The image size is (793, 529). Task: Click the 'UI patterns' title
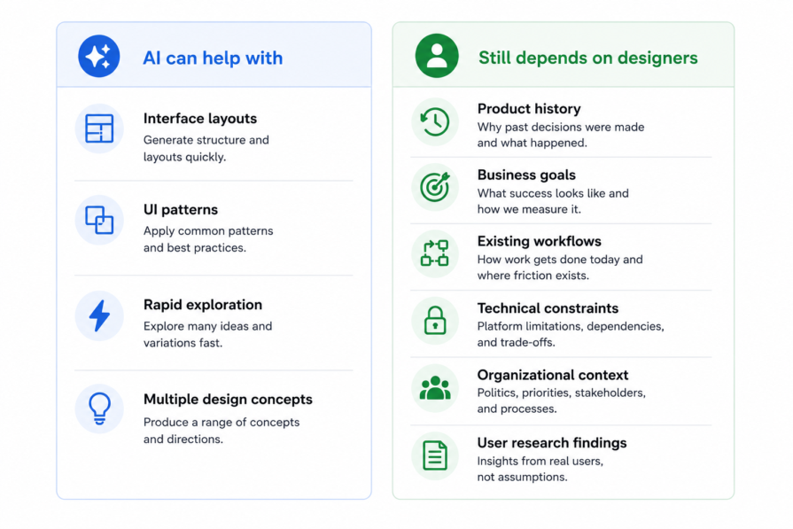[181, 210]
